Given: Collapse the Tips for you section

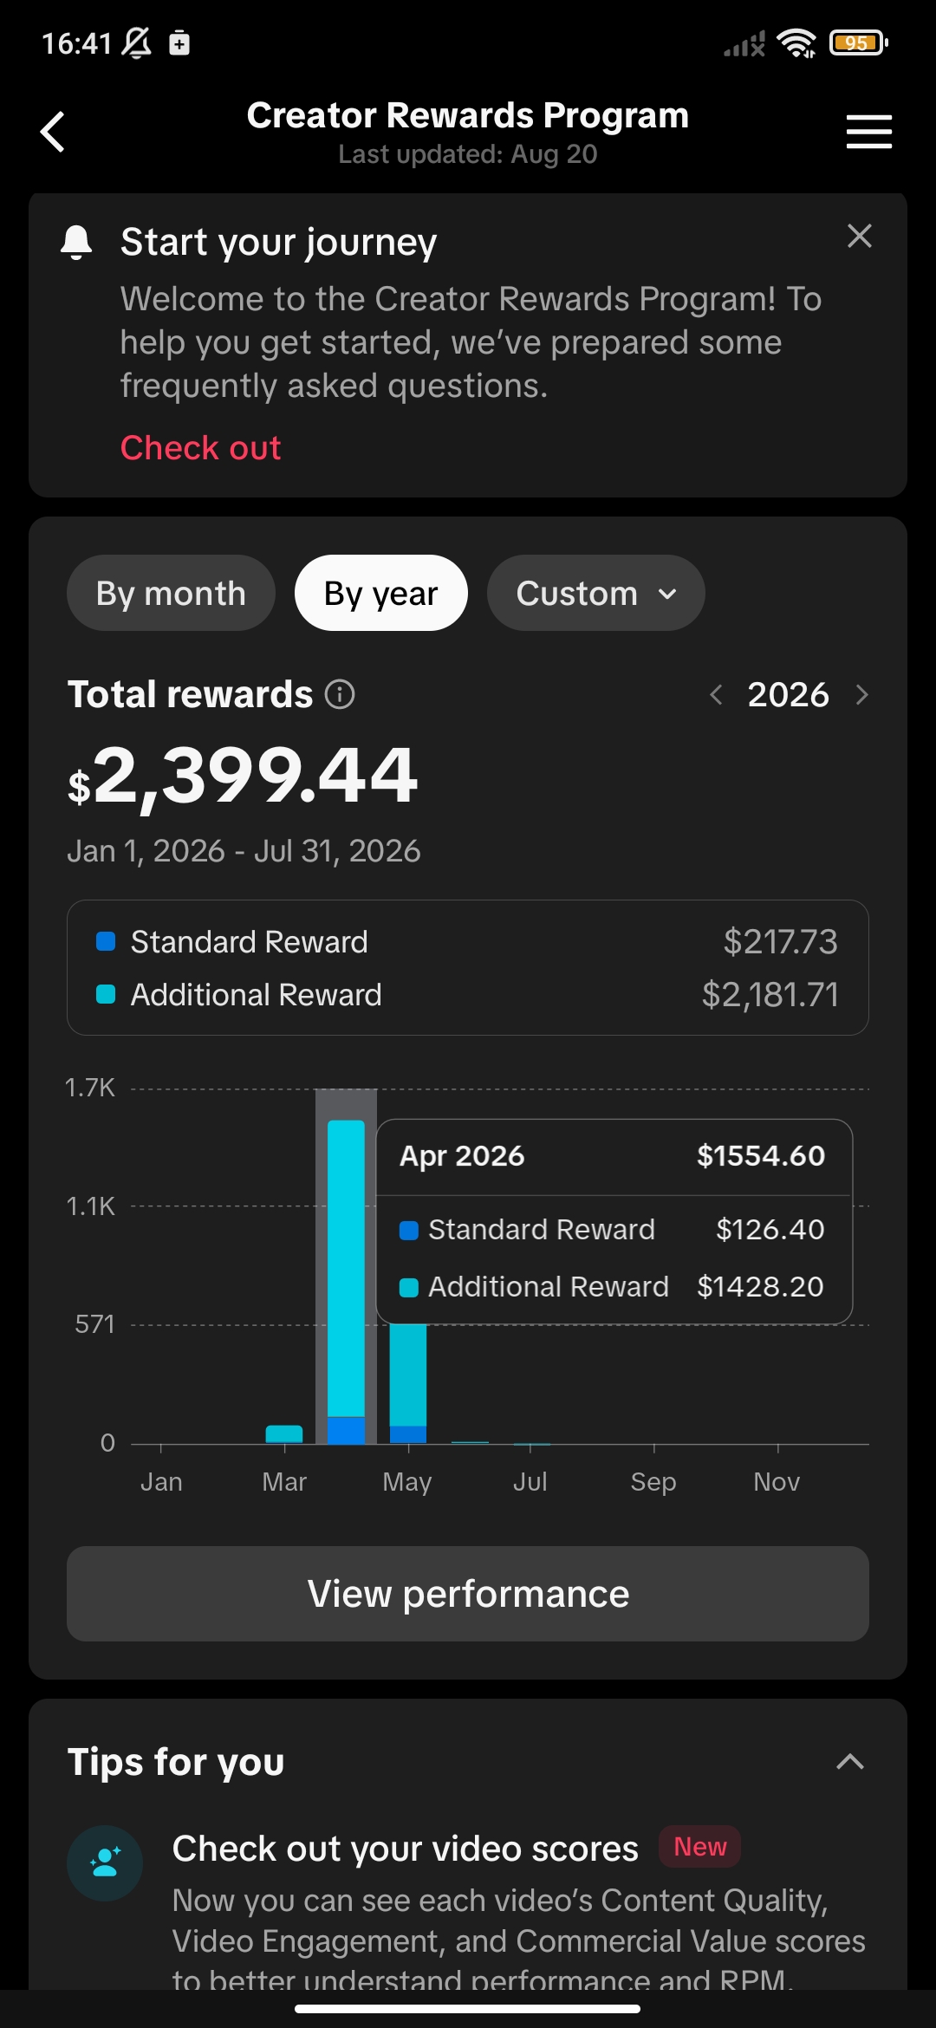Looking at the screenshot, I should tap(850, 1761).
